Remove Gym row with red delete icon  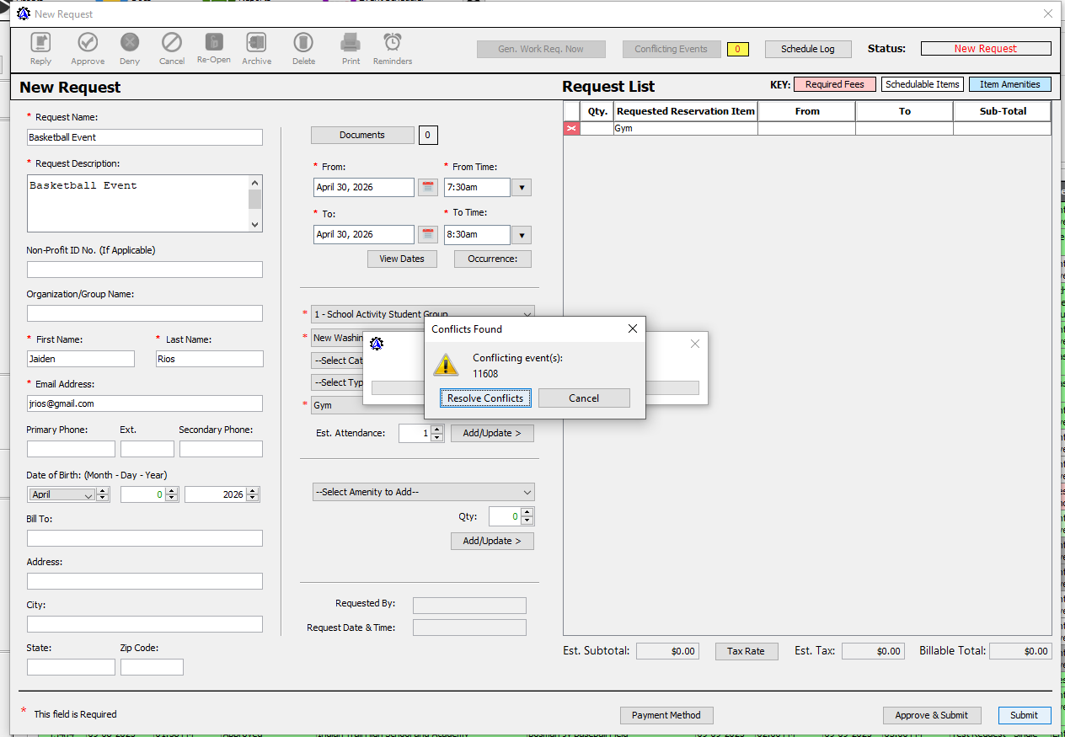click(571, 128)
